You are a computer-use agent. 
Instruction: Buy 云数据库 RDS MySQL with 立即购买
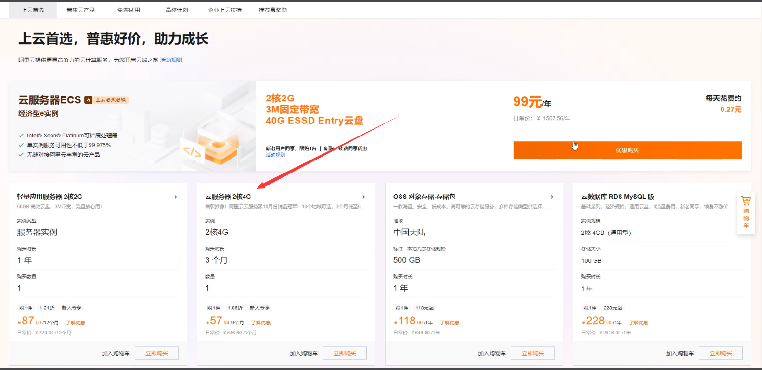[721, 353]
